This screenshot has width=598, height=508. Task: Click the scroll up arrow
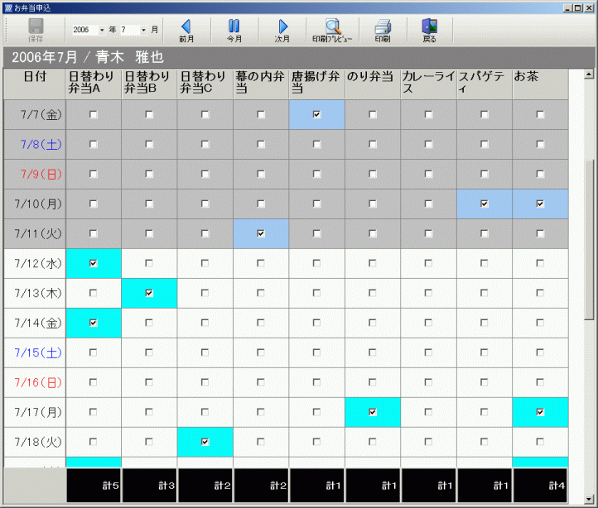coord(589,74)
